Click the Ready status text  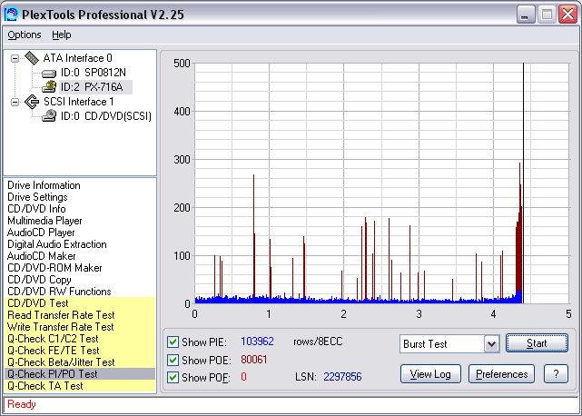coord(22,404)
